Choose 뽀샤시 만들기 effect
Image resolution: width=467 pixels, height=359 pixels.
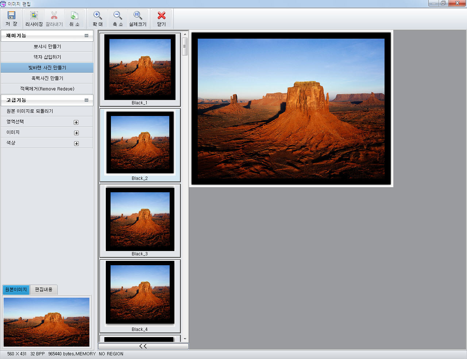47,46
